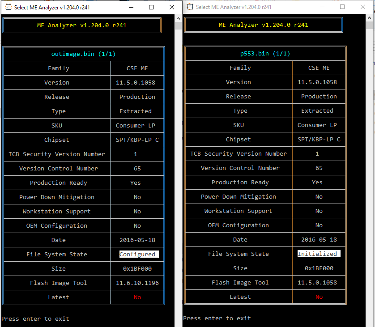Close the left ME Analyzer window
This screenshot has height=327, width=375.
pos(172,8)
